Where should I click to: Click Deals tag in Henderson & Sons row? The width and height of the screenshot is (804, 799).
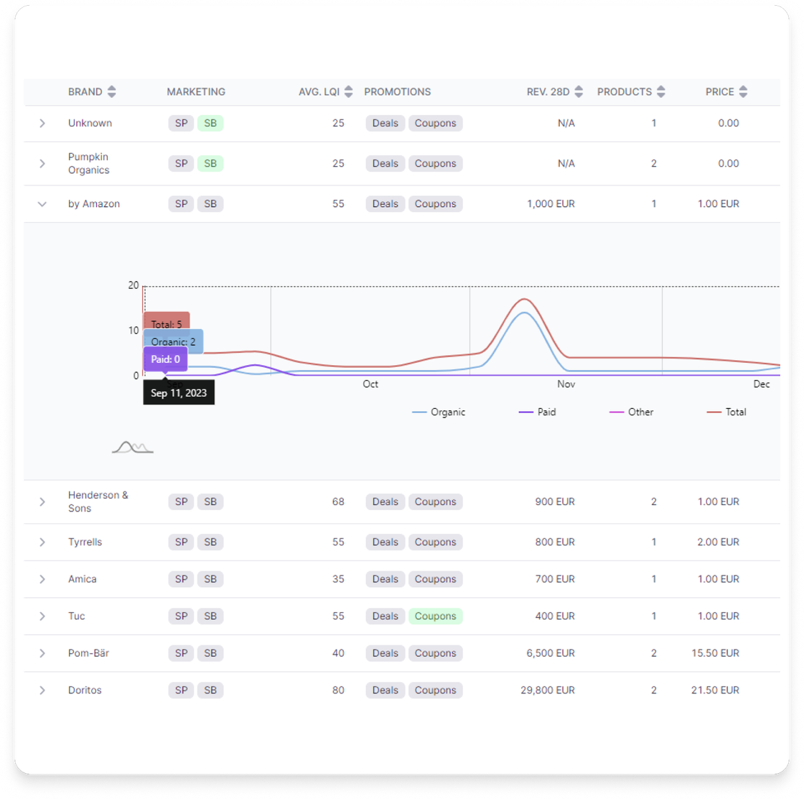click(x=385, y=502)
